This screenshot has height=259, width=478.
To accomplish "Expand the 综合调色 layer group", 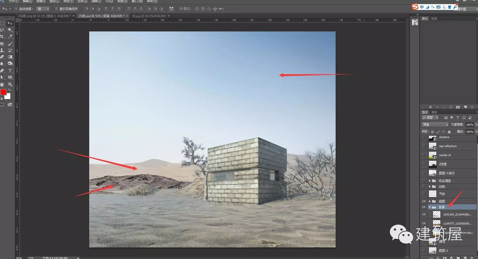I will click(430, 181).
